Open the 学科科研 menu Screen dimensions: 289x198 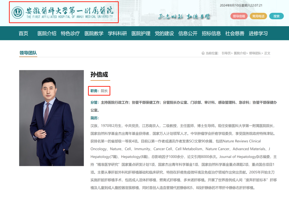coord(117,33)
